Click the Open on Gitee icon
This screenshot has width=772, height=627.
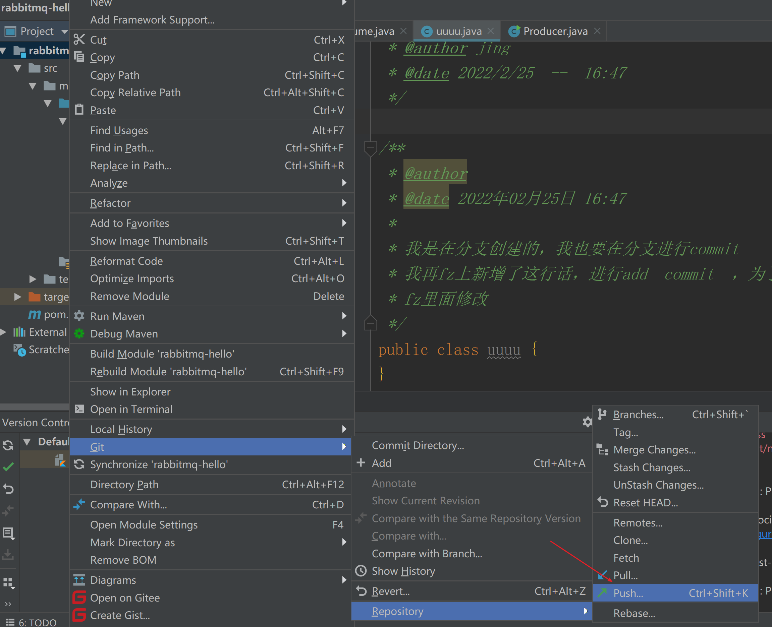79,598
